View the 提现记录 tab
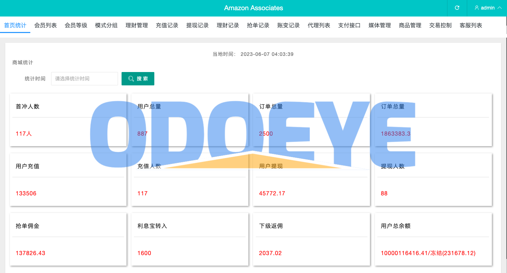 tap(197, 25)
